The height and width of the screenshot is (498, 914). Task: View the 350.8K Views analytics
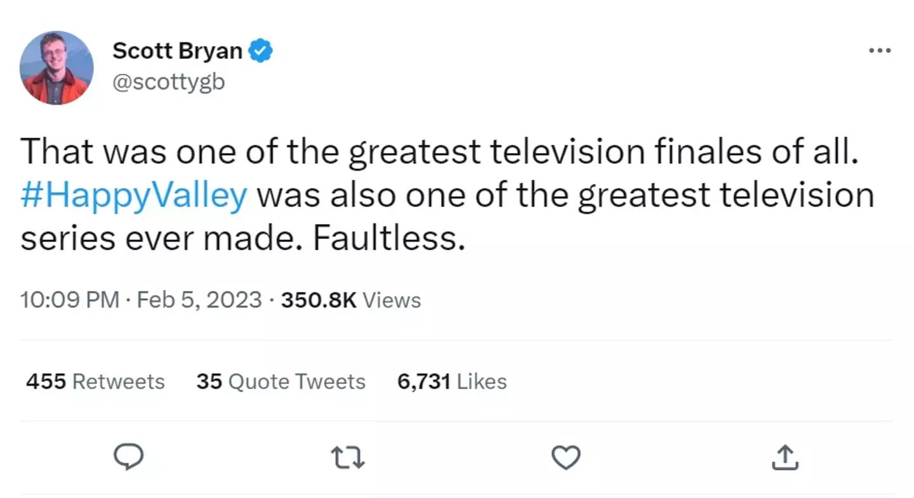click(x=351, y=299)
